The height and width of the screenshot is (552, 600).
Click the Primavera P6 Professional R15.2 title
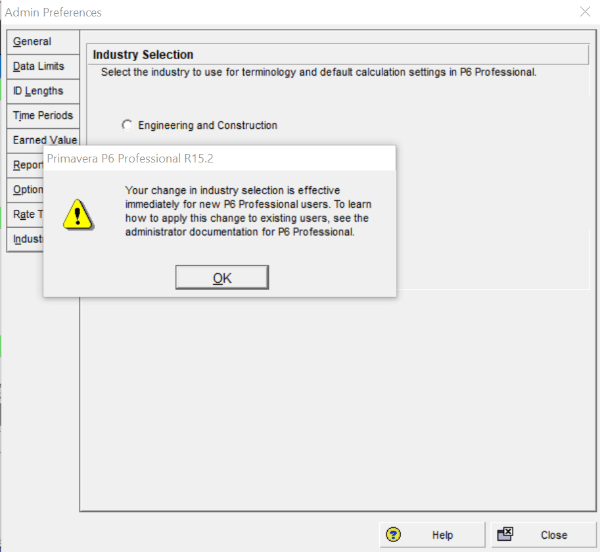pyautogui.click(x=130, y=158)
